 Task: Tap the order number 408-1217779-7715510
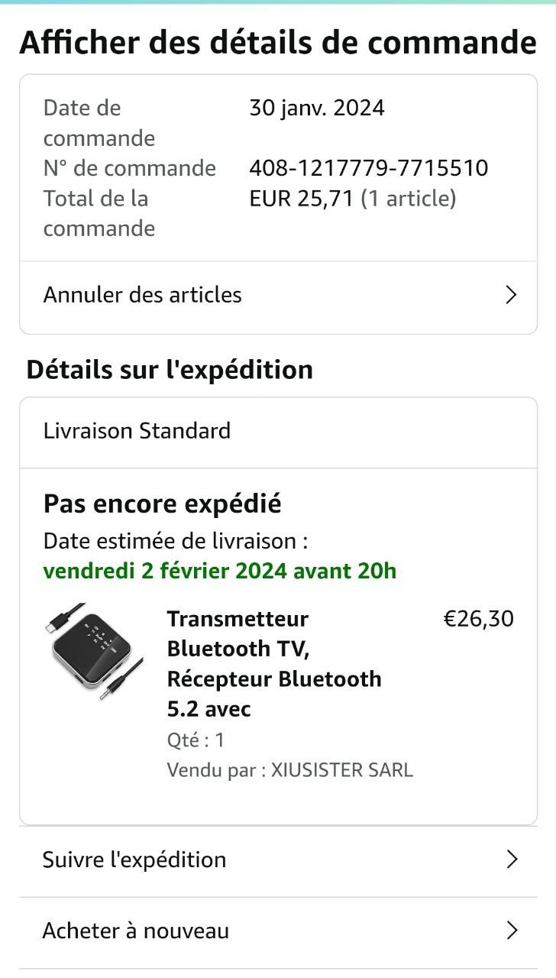(368, 168)
